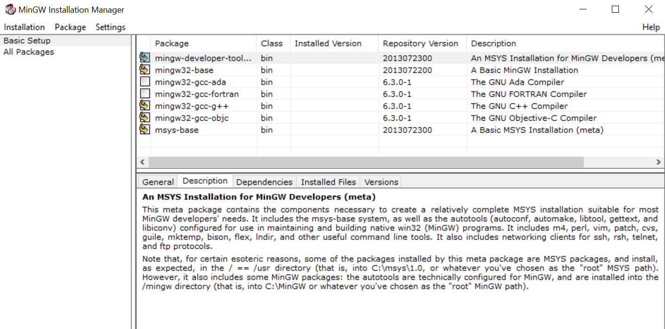This screenshot has width=665, height=329.
Task: Select the mingw32-gcc-g++ package name
Action: pos(192,106)
